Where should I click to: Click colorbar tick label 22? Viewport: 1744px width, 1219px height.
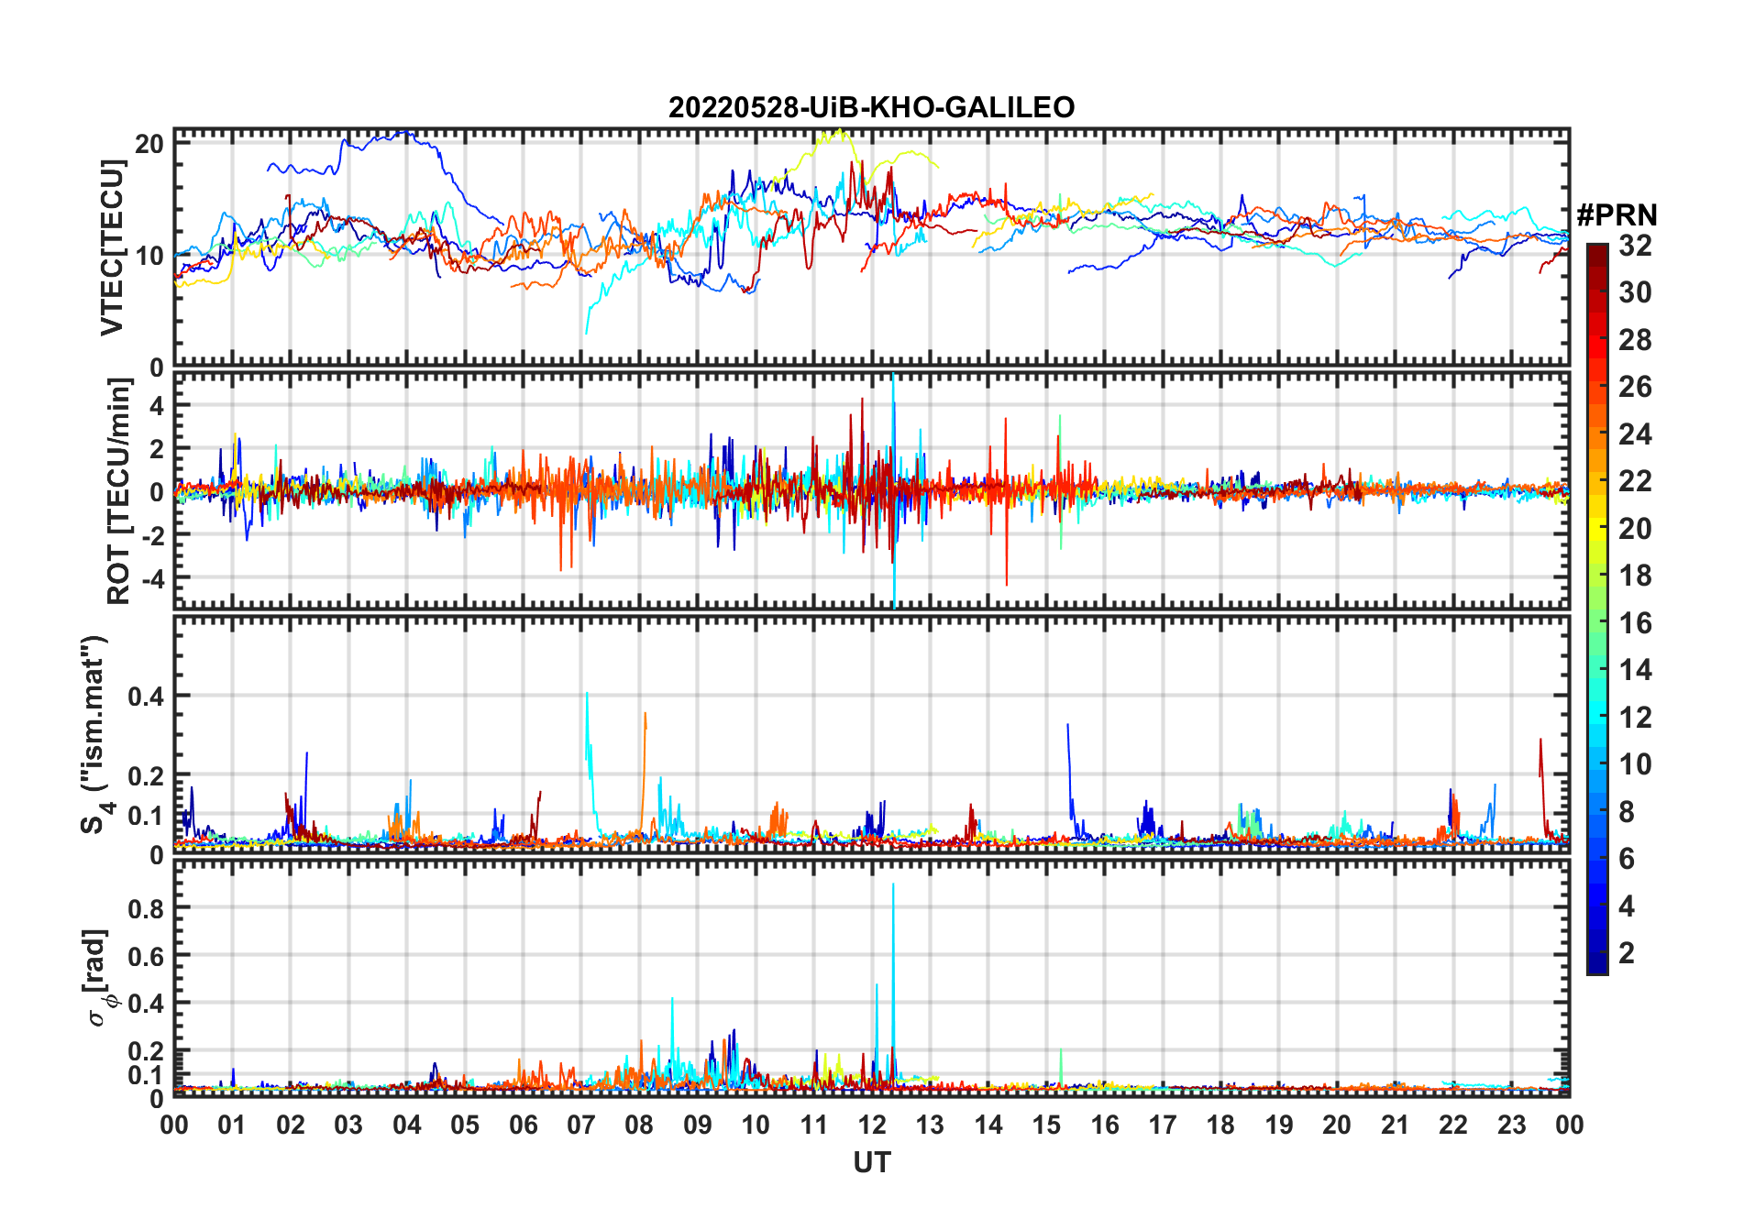[x=1635, y=481]
